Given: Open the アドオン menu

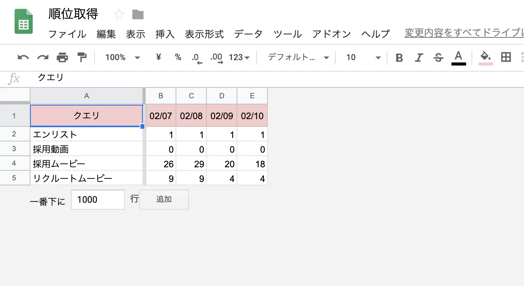Looking at the screenshot, I should pos(331,34).
